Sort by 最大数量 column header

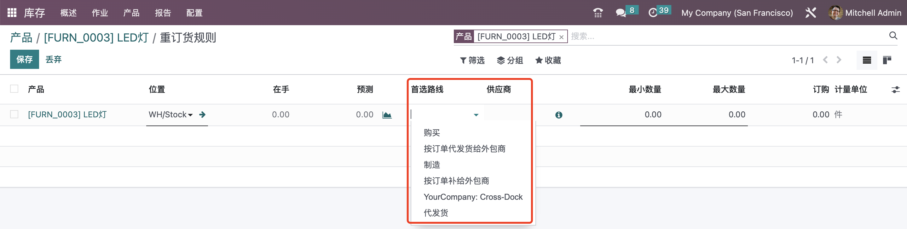pyautogui.click(x=729, y=89)
